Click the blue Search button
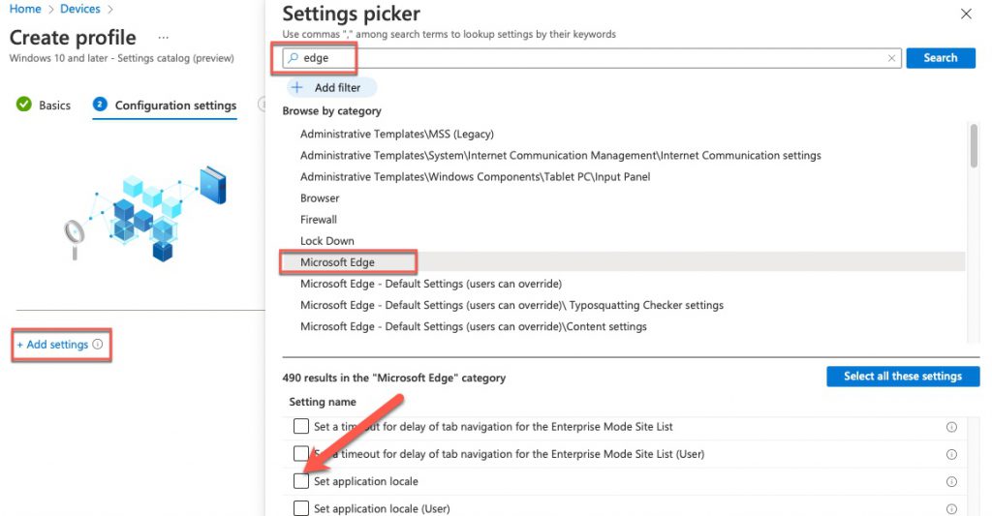 940,57
